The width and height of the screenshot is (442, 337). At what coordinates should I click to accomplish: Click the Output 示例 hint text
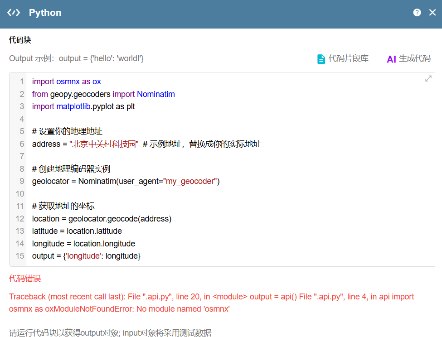(76, 58)
